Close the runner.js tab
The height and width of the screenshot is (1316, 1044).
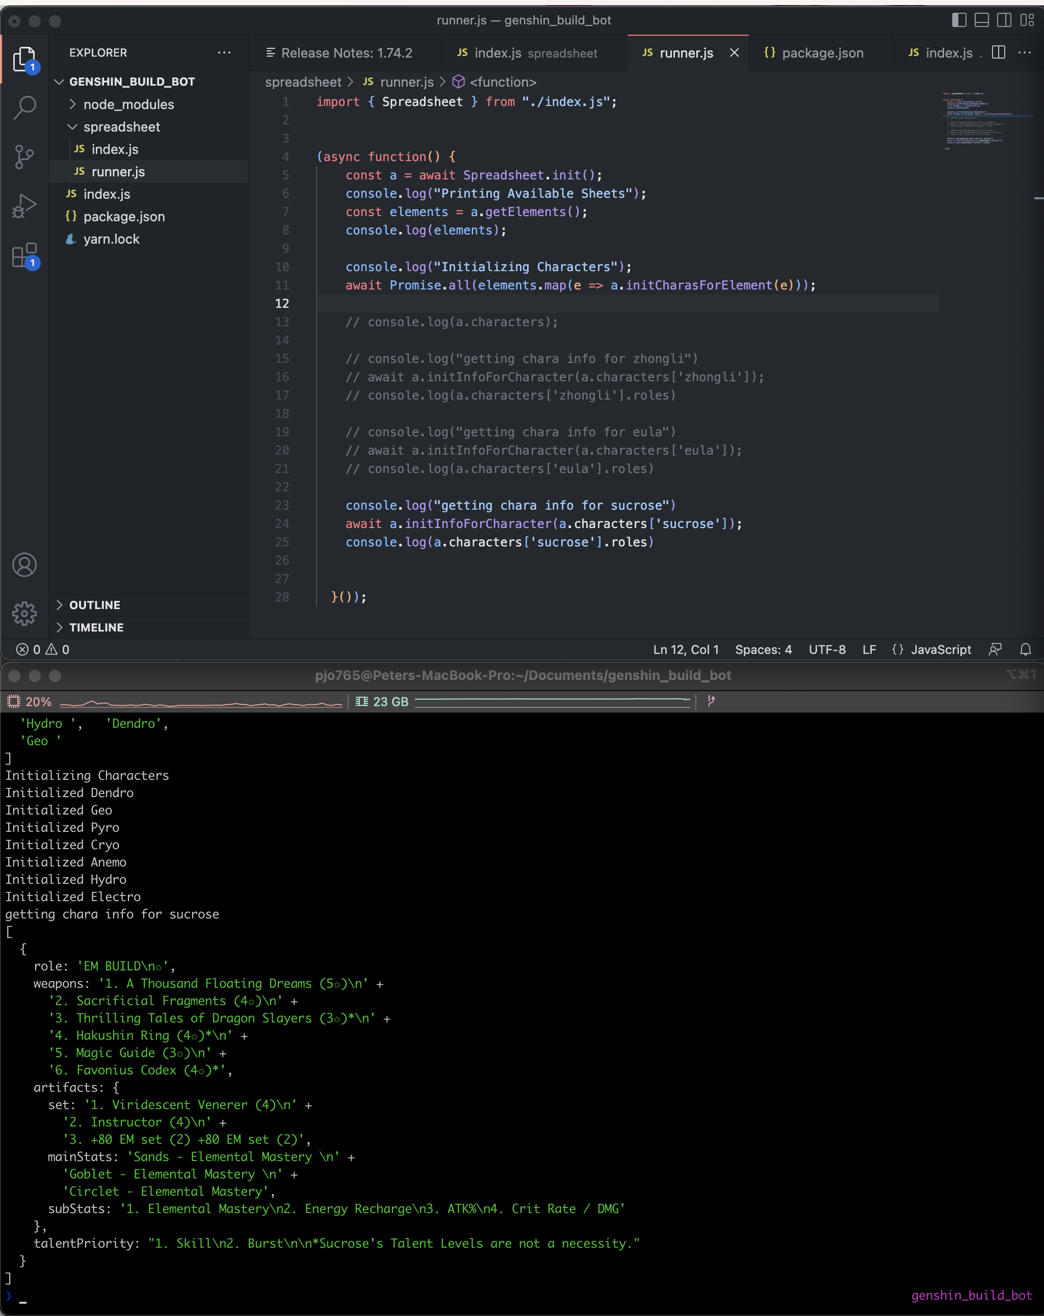pyautogui.click(x=735, y=52)
